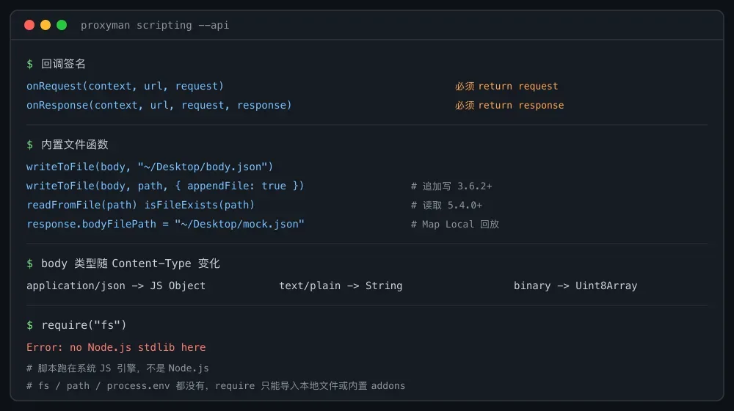Click the text 'text/plain -> String'
This screenshot has width=734, height=411.
coord(341,285)
